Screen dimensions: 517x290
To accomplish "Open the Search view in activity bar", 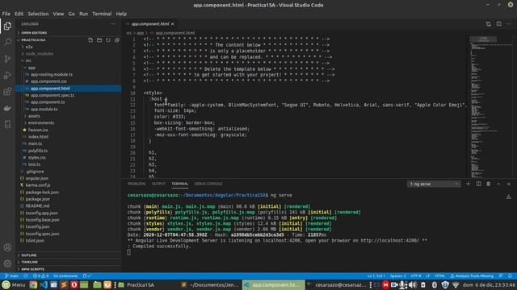I will [x=7, y=42].
